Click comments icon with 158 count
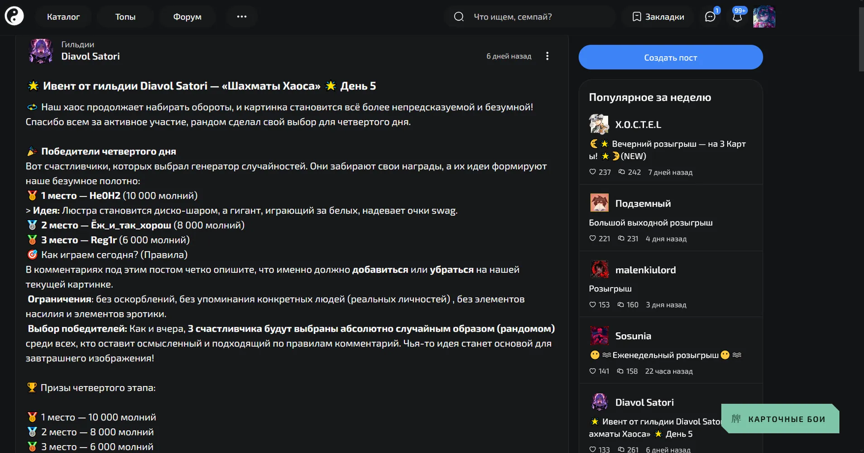This screenshot has height=453, width=864. [620, 371]
